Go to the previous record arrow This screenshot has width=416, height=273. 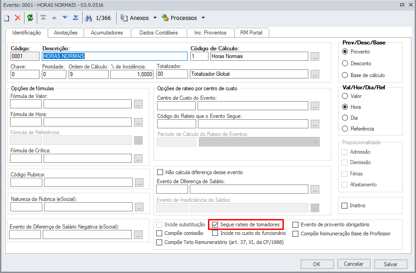coord(54,18)
